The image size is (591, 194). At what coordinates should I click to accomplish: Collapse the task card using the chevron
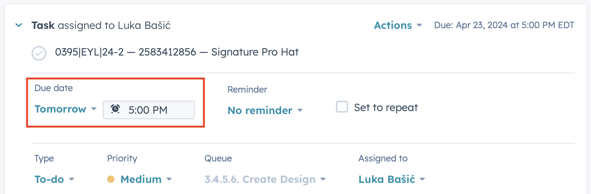click(x=19, y=26)
